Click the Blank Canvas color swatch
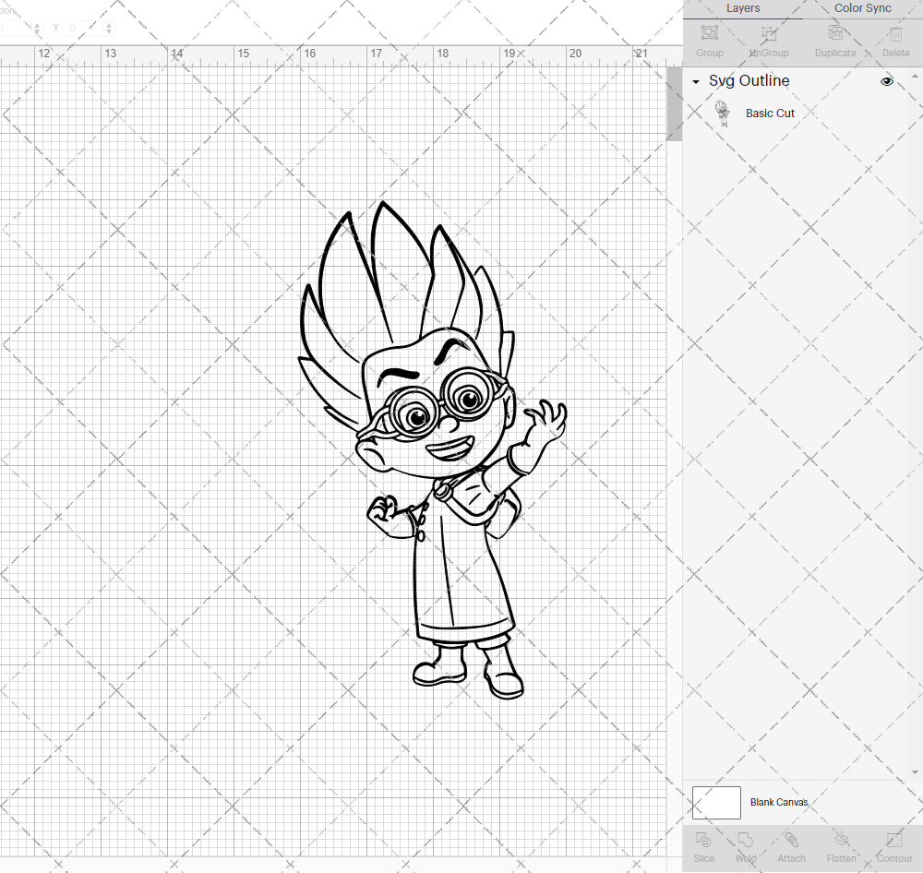This screenshot has width=923, height=873. point(715,802)
